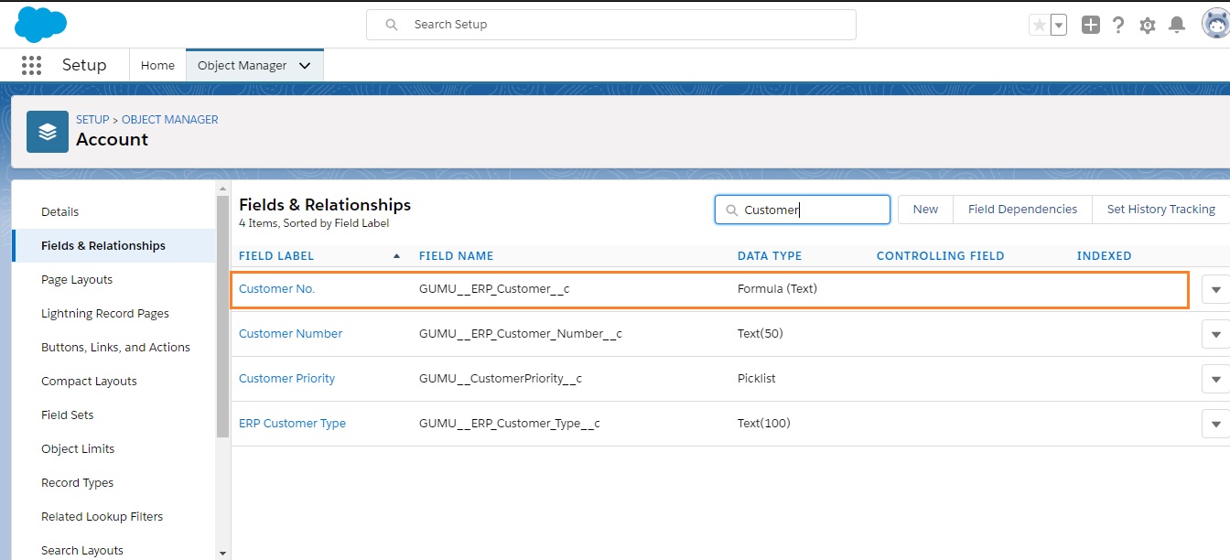Screen dimensions: 1230x560
Task: Click the Favorites star icon
Action: (x=1040, y=26)
